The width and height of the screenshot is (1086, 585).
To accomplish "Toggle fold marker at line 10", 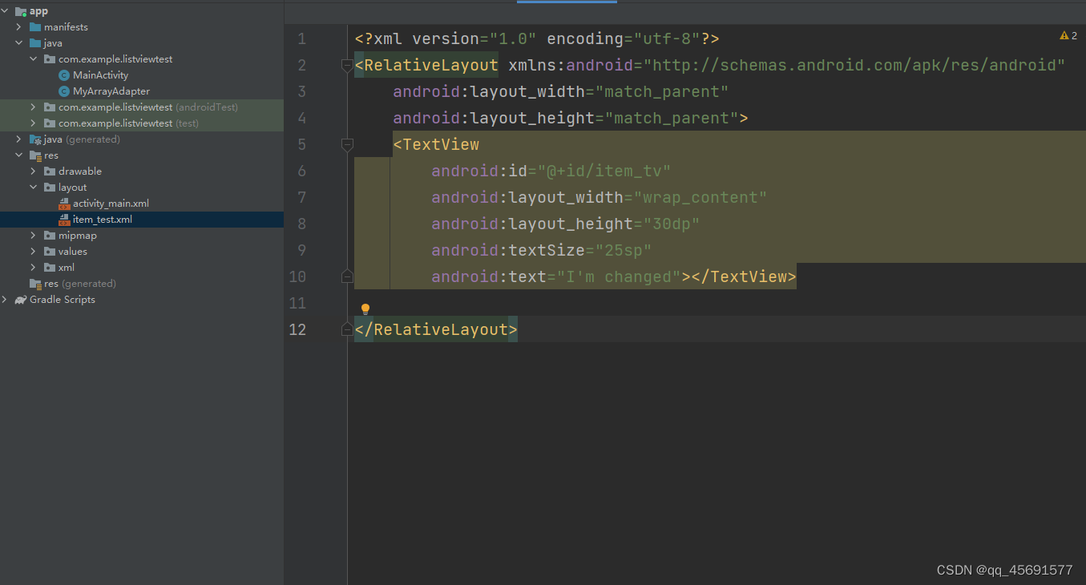I will click(347, 276).
